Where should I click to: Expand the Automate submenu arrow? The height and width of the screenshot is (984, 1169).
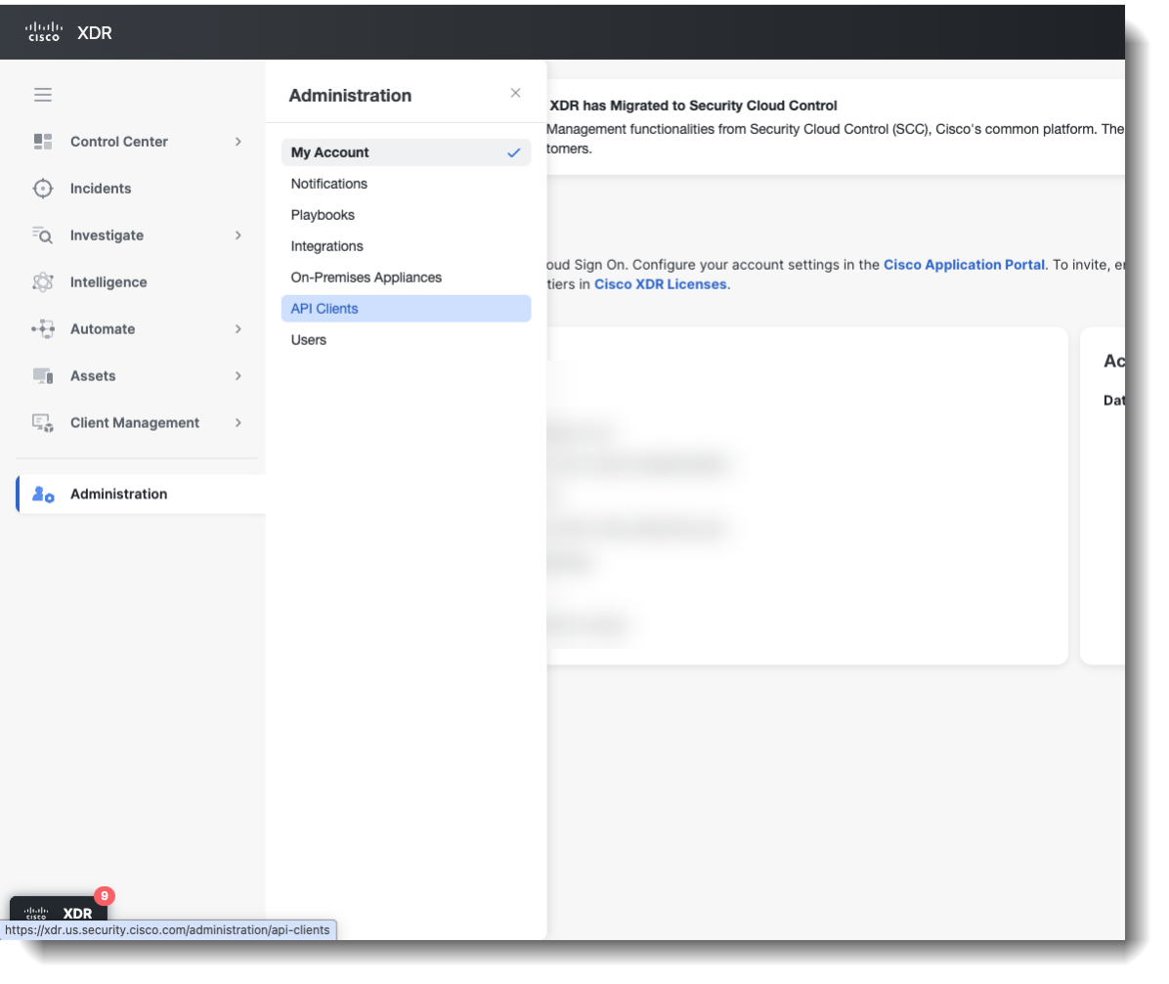click(x=238, y=329)
